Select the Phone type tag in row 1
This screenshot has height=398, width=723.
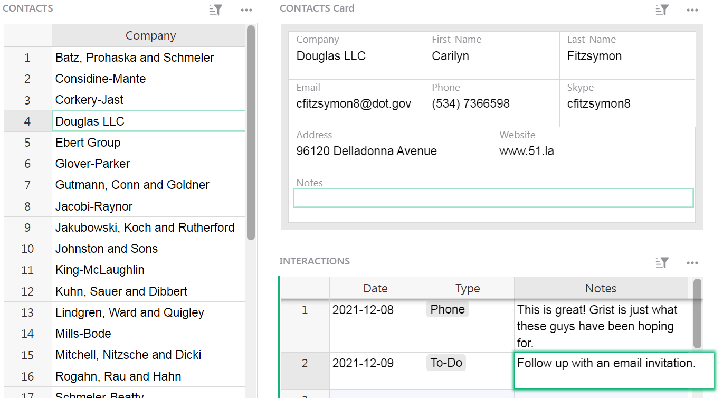click(x=448, y=310)
